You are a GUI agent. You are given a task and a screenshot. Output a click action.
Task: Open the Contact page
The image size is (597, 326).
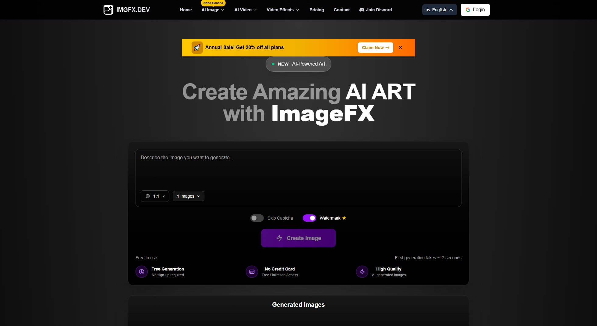pyautogui.click(x=342, y=10)
